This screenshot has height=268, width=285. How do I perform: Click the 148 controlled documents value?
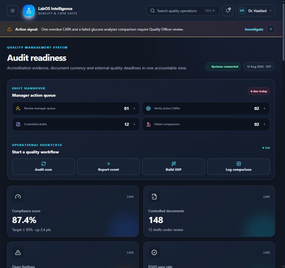tap(156, 220)
